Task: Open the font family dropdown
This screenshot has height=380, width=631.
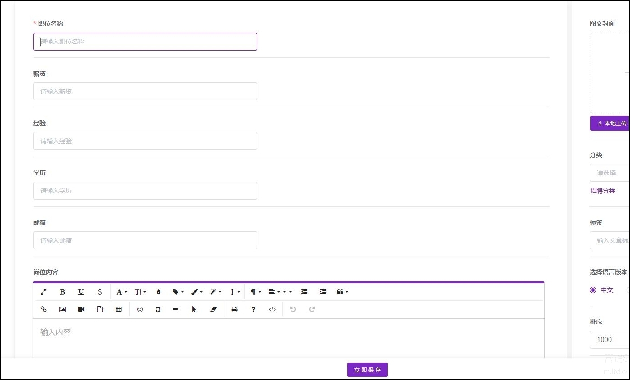Action: pos(122,292)
